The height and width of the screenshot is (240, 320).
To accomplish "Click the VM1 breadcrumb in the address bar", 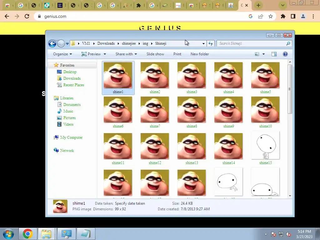I will [86, 43].
